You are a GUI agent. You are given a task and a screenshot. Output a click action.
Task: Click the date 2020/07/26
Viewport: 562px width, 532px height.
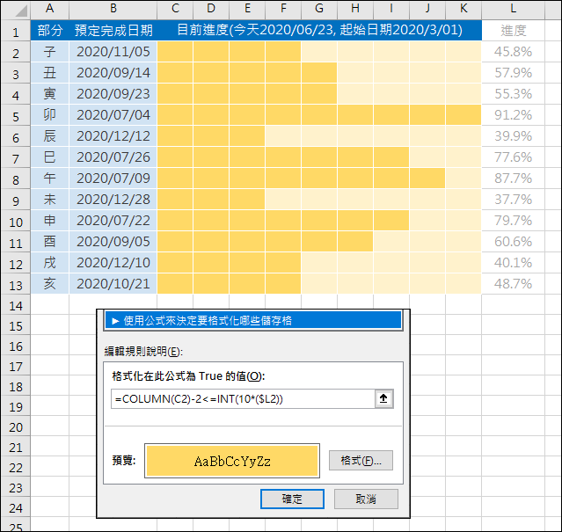pos(113,157)
